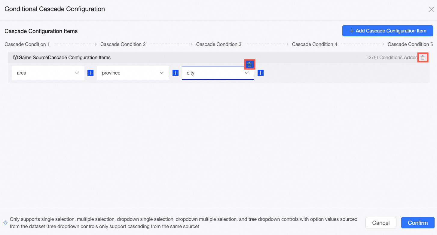The height and width of the screenshot is (235, 437).
Task: Select the Cascade Condition 2 step label
Action: (123, 44)
